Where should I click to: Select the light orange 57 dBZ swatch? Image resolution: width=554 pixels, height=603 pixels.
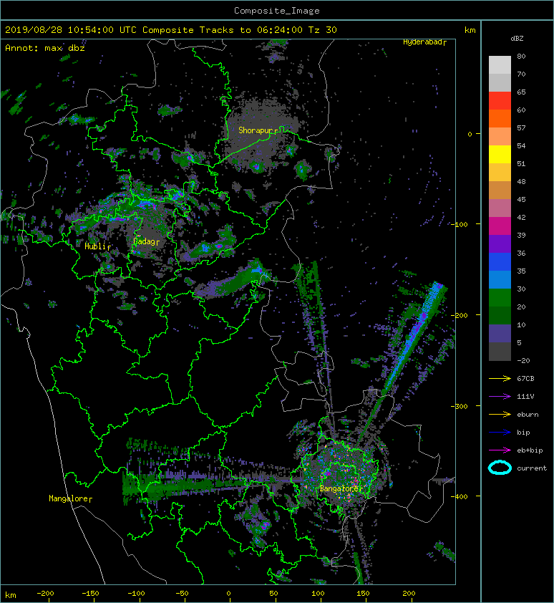[x=500, y=136]
